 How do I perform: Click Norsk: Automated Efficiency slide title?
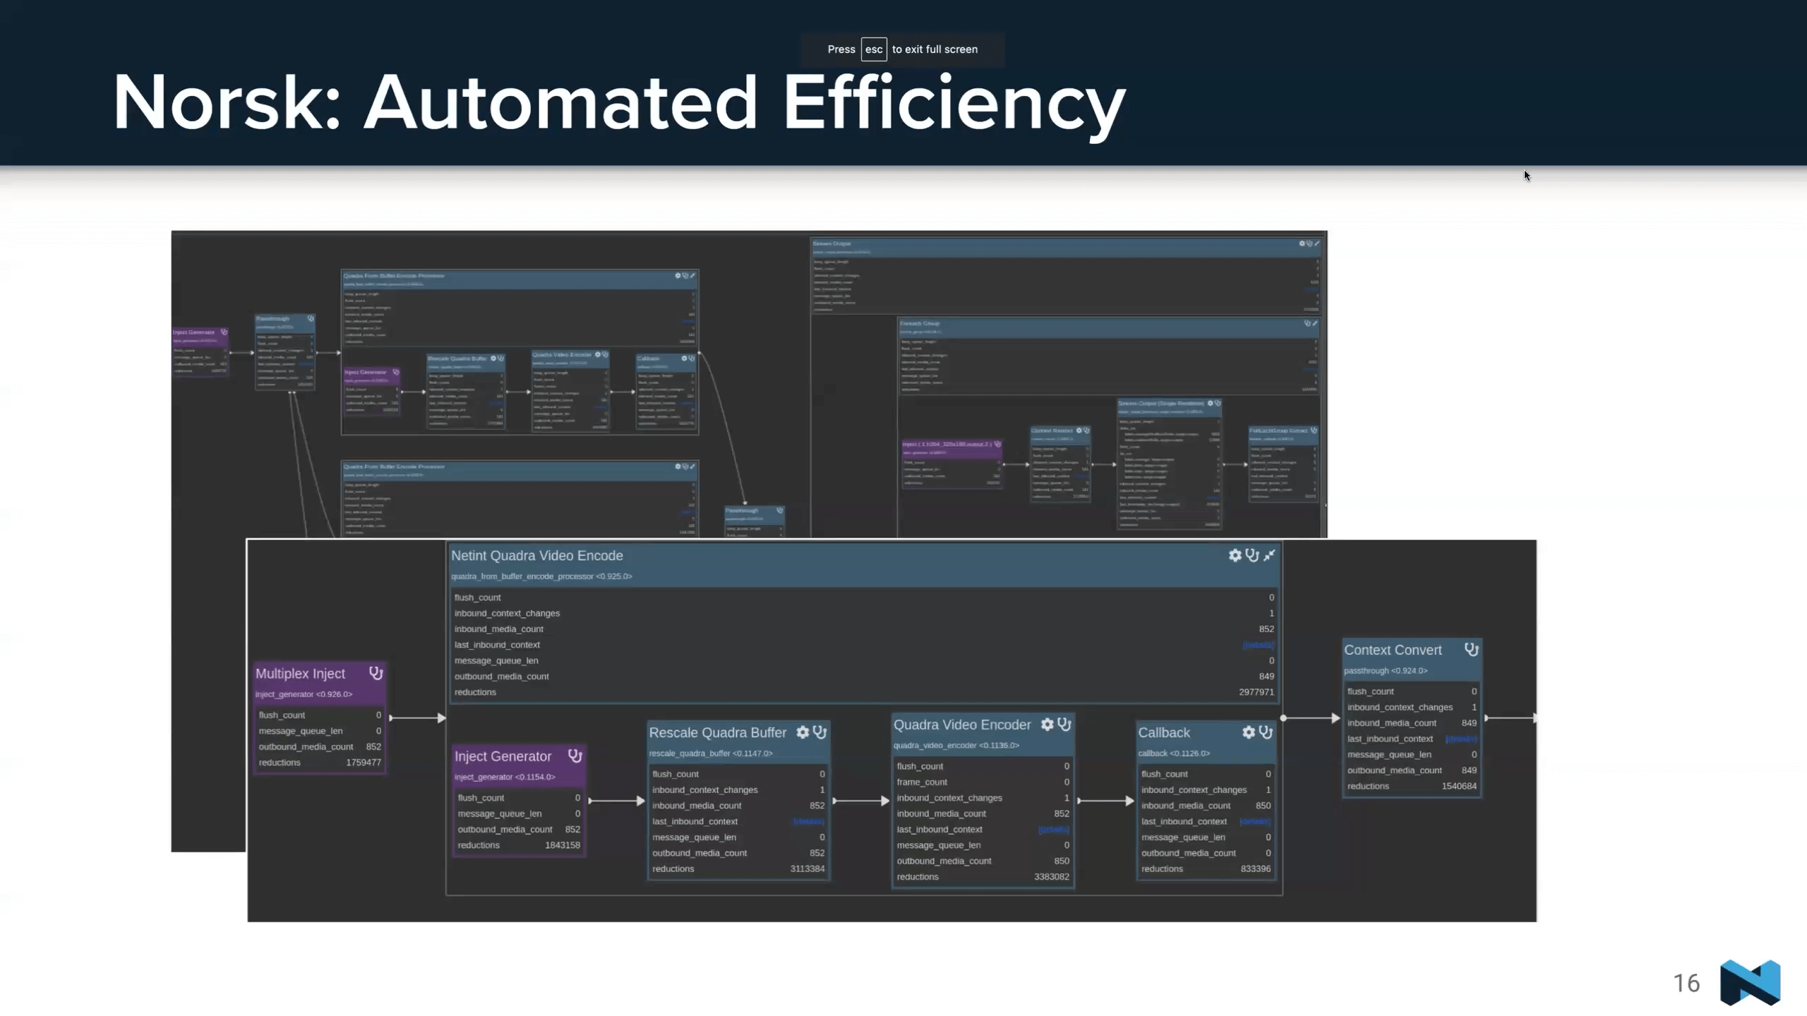coord(619,102)
